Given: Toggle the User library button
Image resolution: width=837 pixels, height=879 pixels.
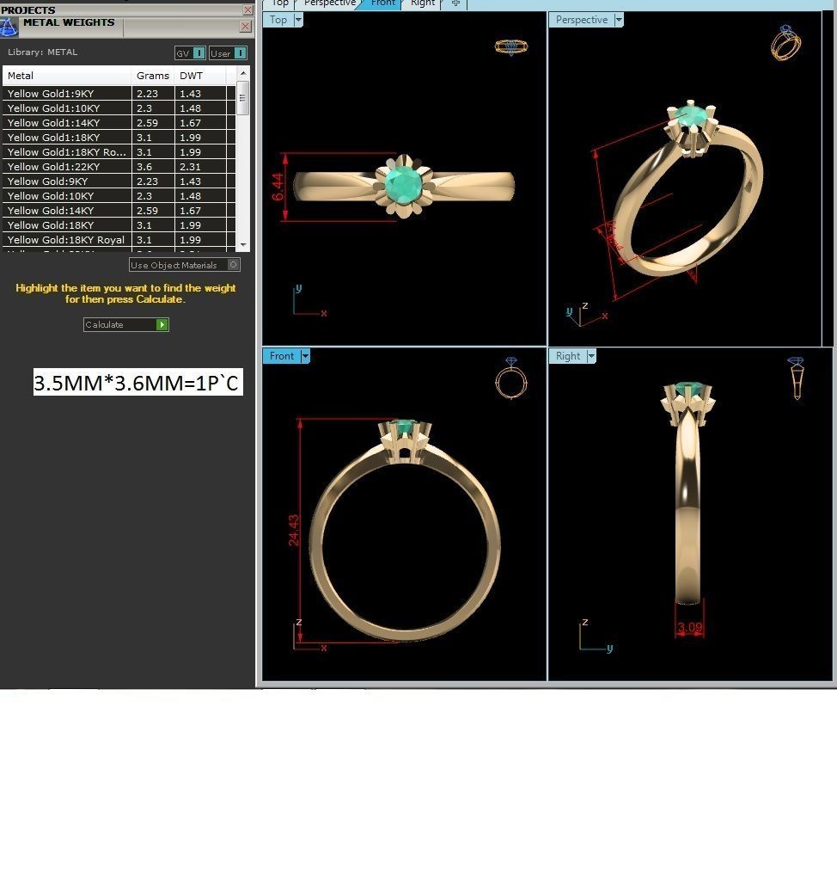Looking at the screenshot, I should 228,53.
